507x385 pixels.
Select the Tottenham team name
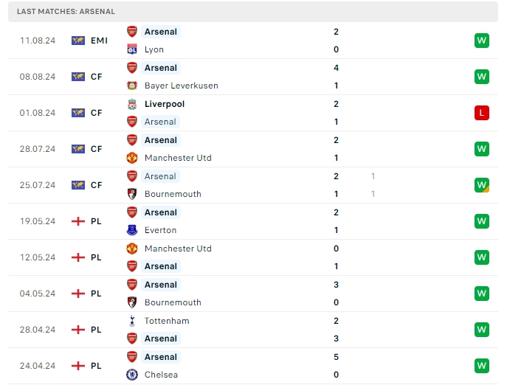(x=167, y=321)
